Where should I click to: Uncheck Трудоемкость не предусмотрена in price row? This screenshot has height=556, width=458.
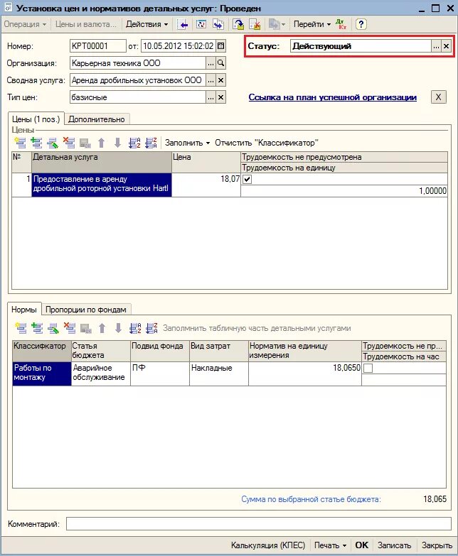tap(247, 179)
